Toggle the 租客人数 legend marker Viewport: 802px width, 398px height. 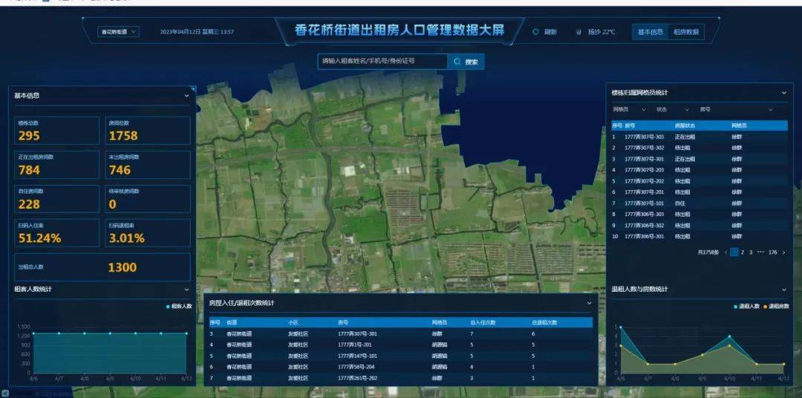click(169, 306)
